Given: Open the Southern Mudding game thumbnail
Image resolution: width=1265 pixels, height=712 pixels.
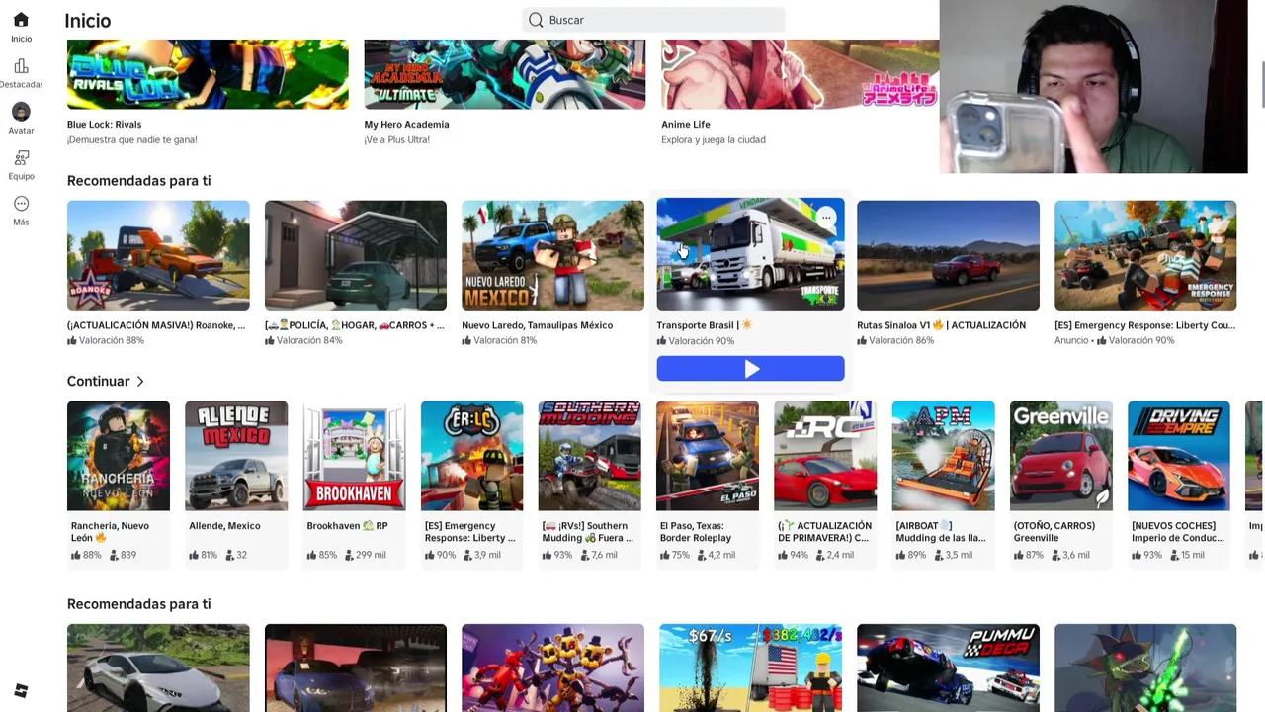Looking at the screenshot, I should [x=589, y=456].
